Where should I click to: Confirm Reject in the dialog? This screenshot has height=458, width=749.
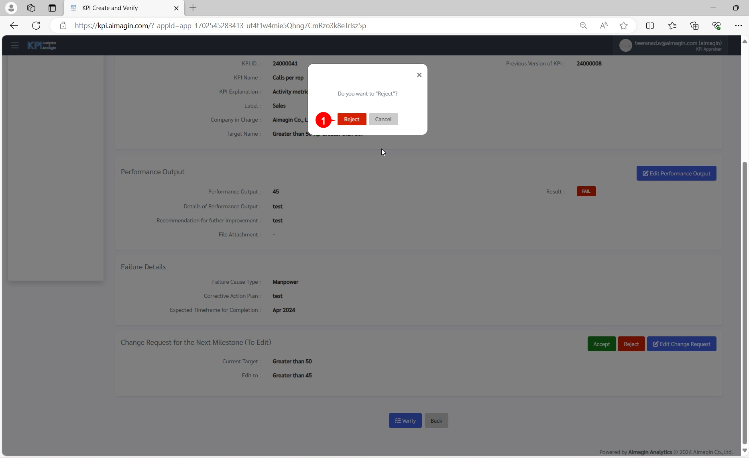352,119
